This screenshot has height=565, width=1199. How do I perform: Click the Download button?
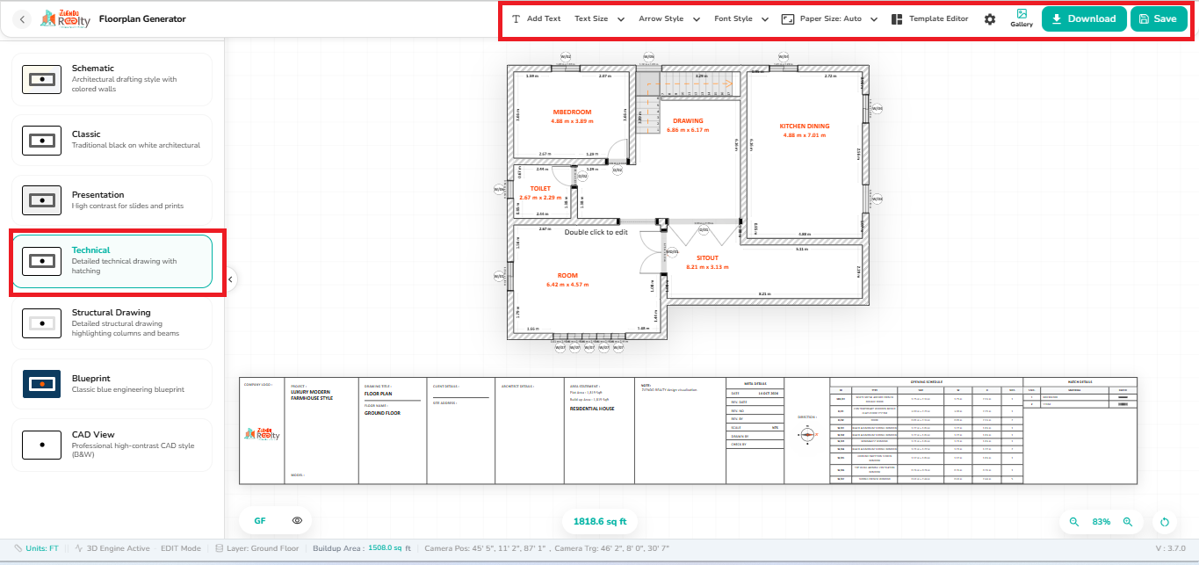[1084, 18]
